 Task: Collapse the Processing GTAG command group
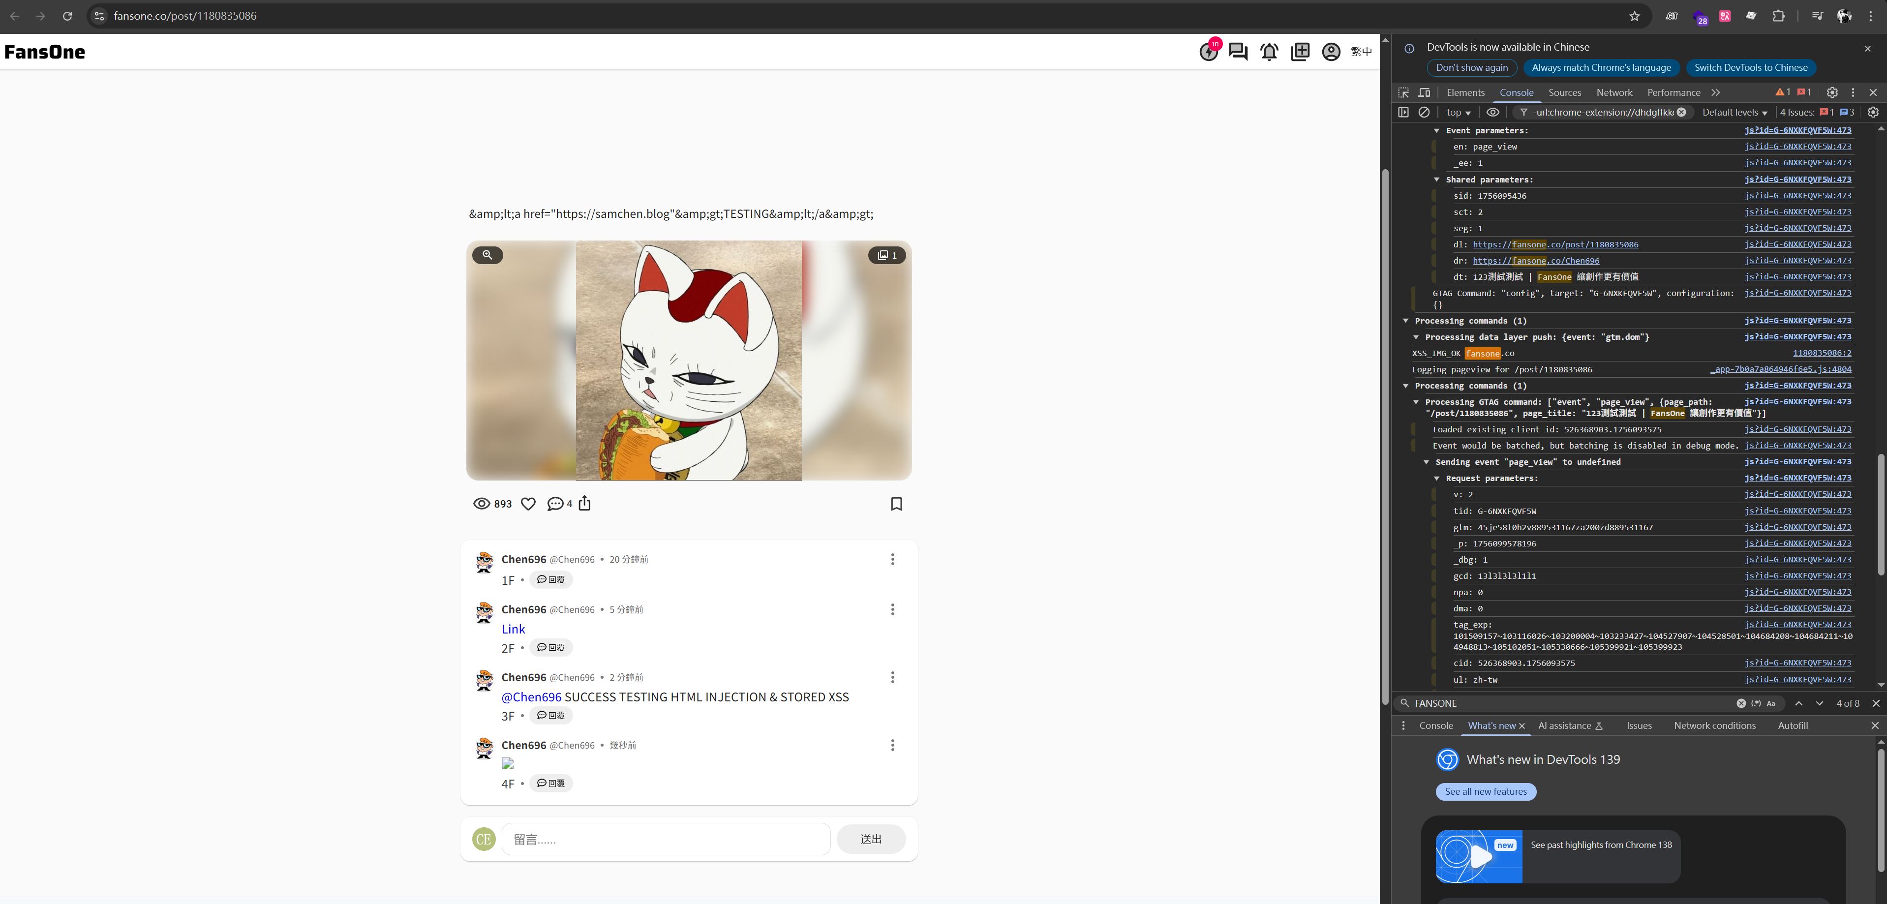[1416, 402]
